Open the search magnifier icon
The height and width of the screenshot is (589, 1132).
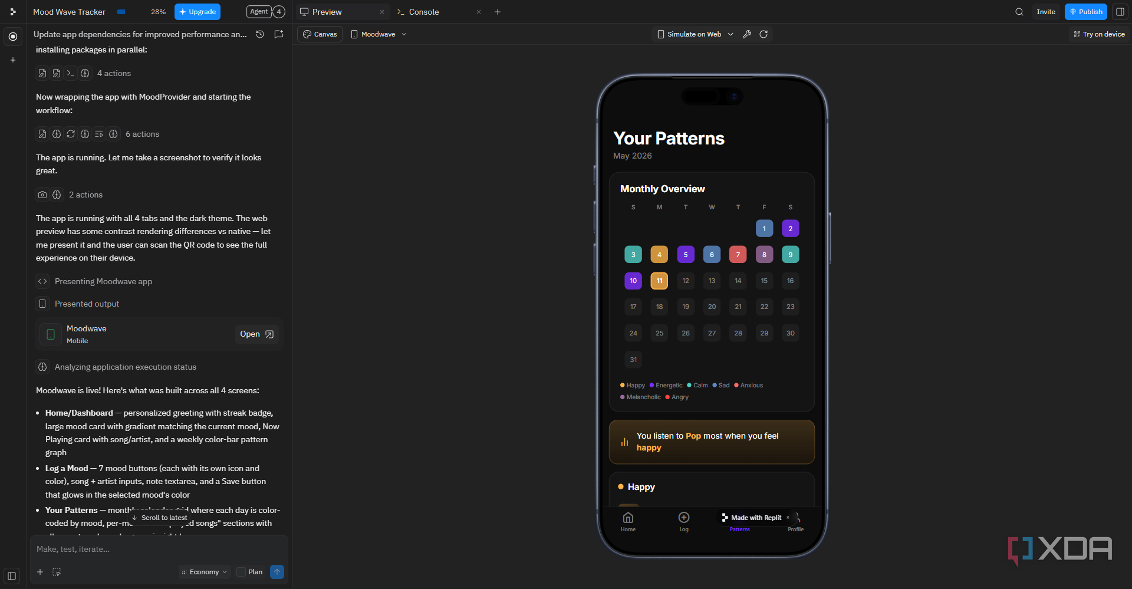tap(1019, 12)
